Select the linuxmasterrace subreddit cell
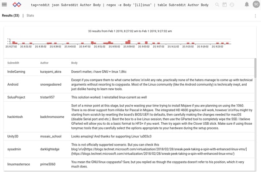261x173 pixels. click(x=19, y=164)
